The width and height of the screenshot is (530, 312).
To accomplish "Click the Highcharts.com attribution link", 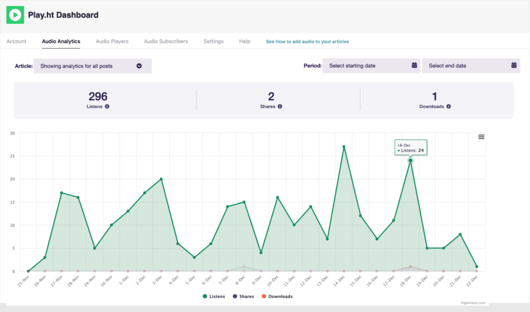I will tap(472, 302).
